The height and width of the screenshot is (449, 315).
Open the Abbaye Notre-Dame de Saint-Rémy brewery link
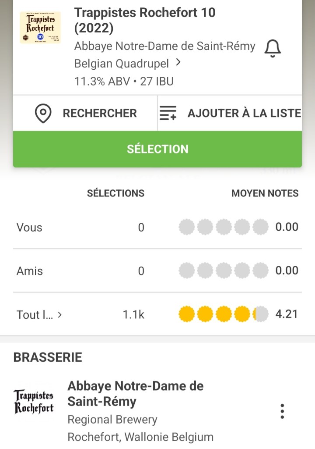coord(164,46)
